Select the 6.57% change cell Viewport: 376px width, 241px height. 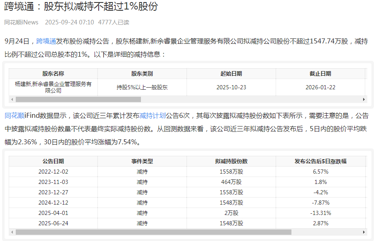point(320,172)
